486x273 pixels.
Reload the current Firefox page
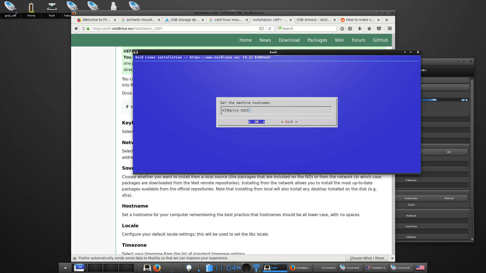(x=270, y=29)
